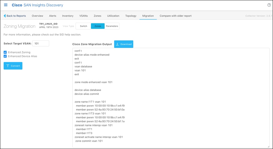Select the Zones view type button
273x149 pixels.
pyautogui.click(x=98, y=26)
